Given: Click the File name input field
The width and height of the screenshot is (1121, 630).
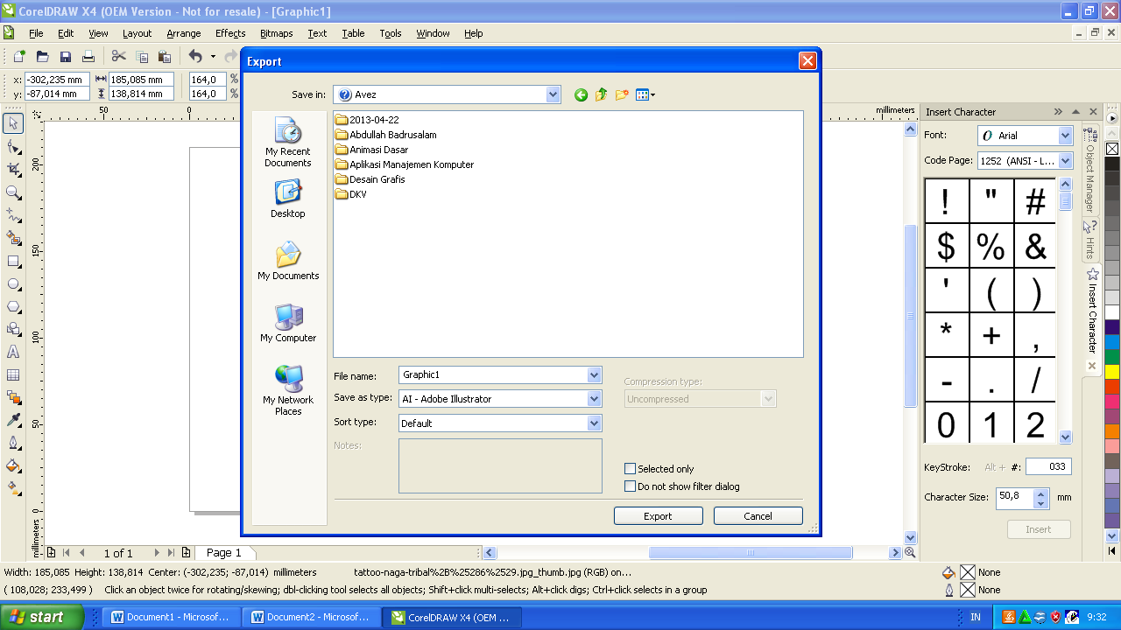Looking at the screenshot, I should tap(493, 374).
